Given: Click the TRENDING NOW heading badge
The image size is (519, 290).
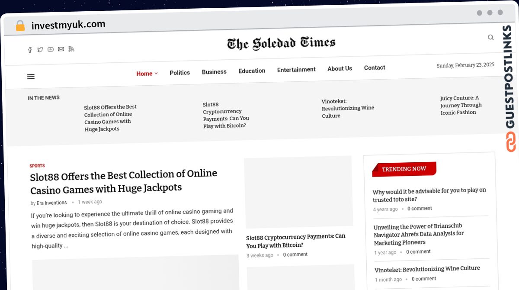Looking at the screenshot, I should point(404,169).
